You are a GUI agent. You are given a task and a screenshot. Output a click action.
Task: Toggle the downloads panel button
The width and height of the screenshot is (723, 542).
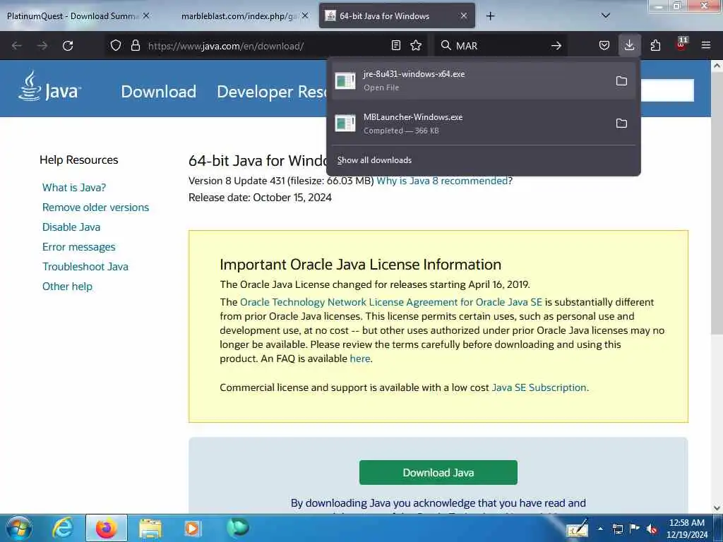tap(629, 45)
